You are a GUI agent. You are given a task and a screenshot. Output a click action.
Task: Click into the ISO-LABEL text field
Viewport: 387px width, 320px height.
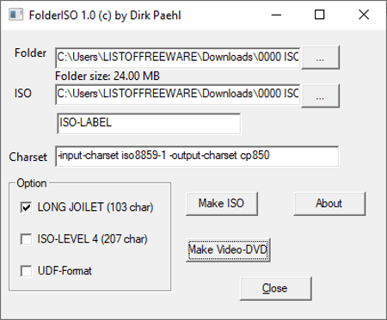click(x=149, y=123)
